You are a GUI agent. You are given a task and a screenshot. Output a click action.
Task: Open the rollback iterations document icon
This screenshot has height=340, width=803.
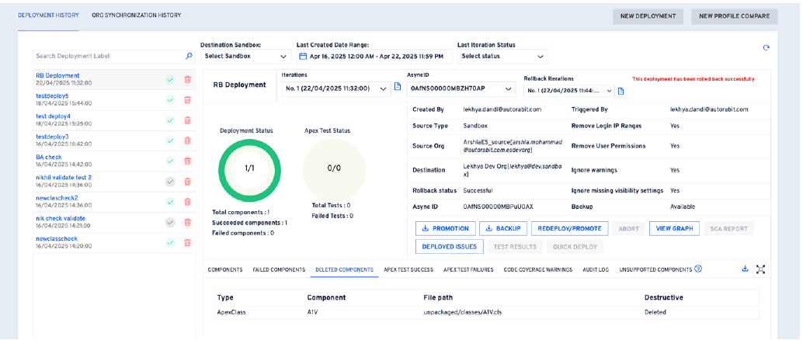tap(620, 91)
